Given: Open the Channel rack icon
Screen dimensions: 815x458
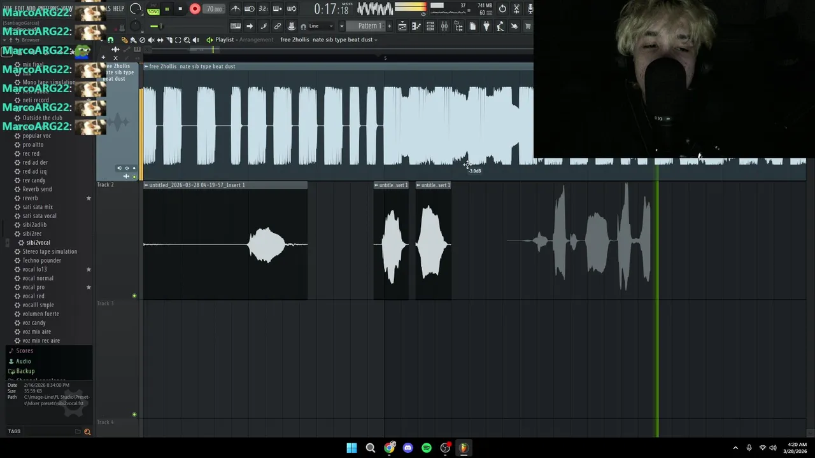Looking at the screenshot, I should (x=430, y=26).
